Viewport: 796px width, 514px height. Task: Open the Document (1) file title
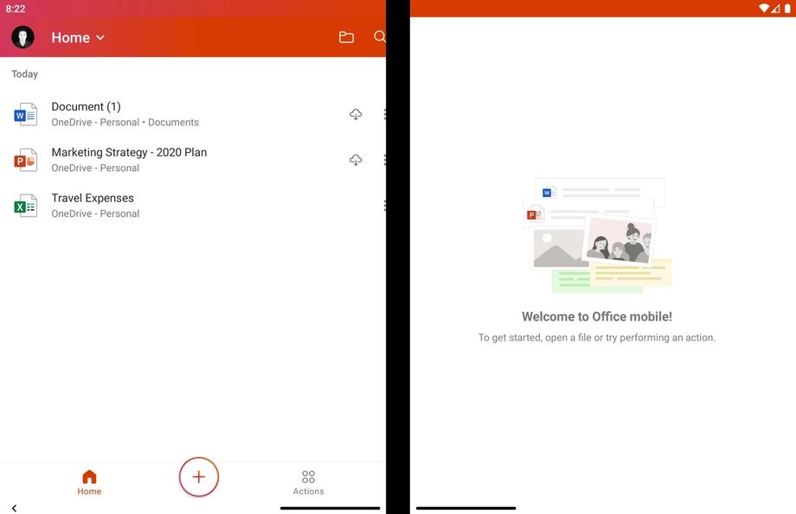click(x=86, y=107)
